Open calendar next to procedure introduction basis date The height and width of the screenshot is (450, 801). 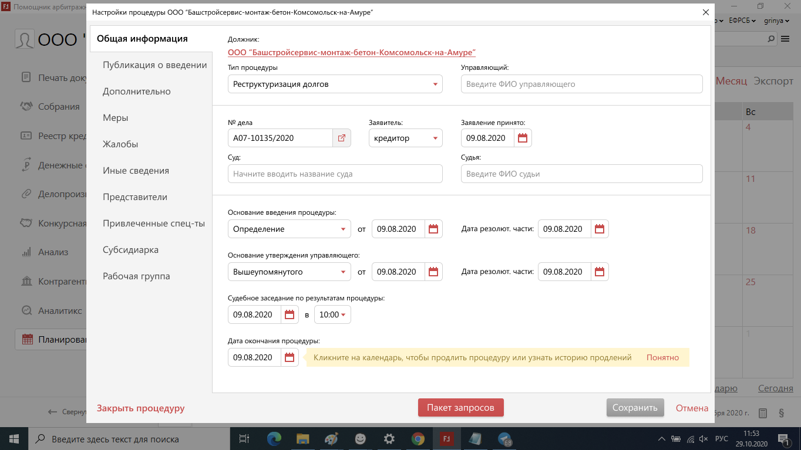[433, 229]
